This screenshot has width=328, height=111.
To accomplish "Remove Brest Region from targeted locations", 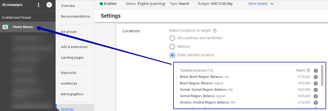I will click(x=316, y=84).
